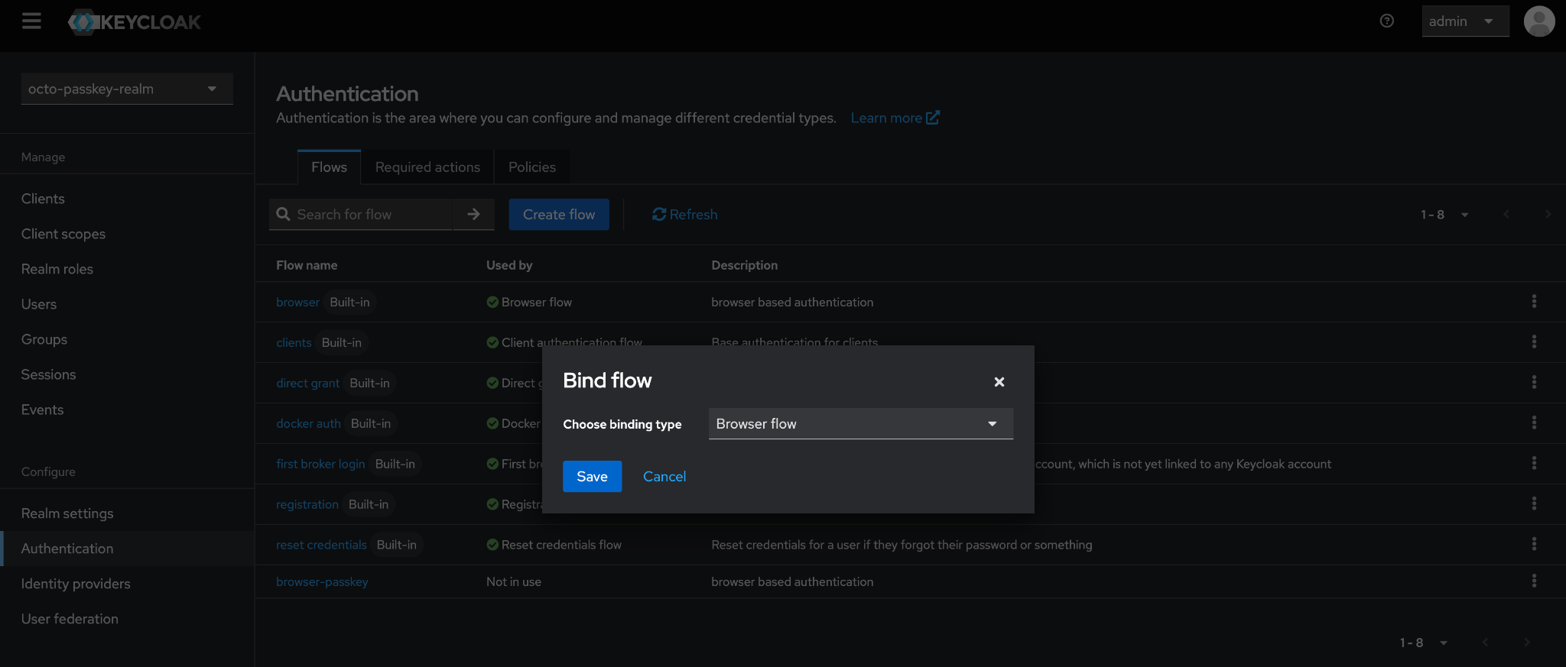Image resolution: width=1566 pixels, height=667 pixels.
Task: Click the Keycloak logo
Action: 135,22
